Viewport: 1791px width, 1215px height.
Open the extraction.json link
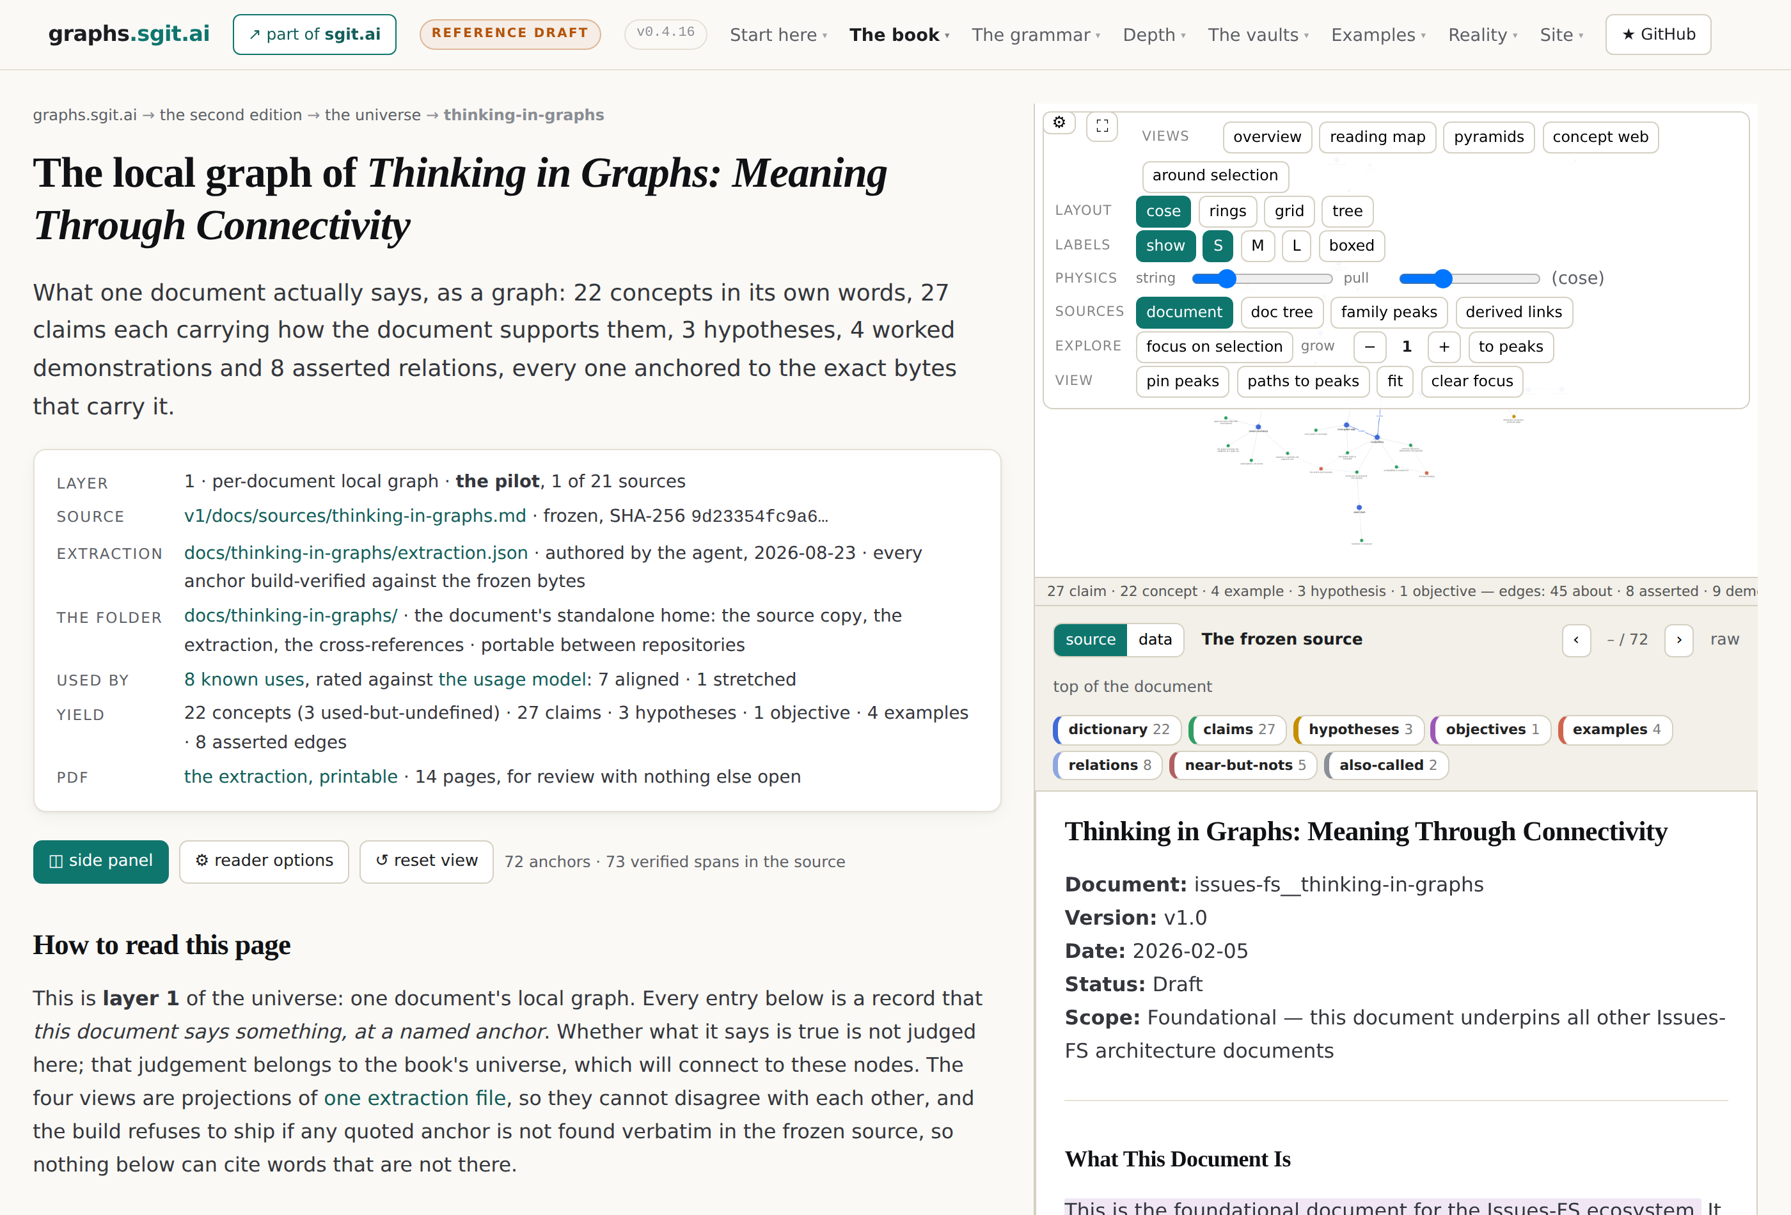356,553
